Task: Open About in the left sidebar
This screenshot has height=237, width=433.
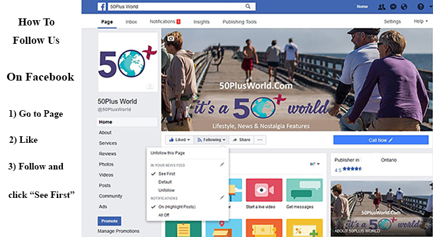Action: tap(105, 133)
